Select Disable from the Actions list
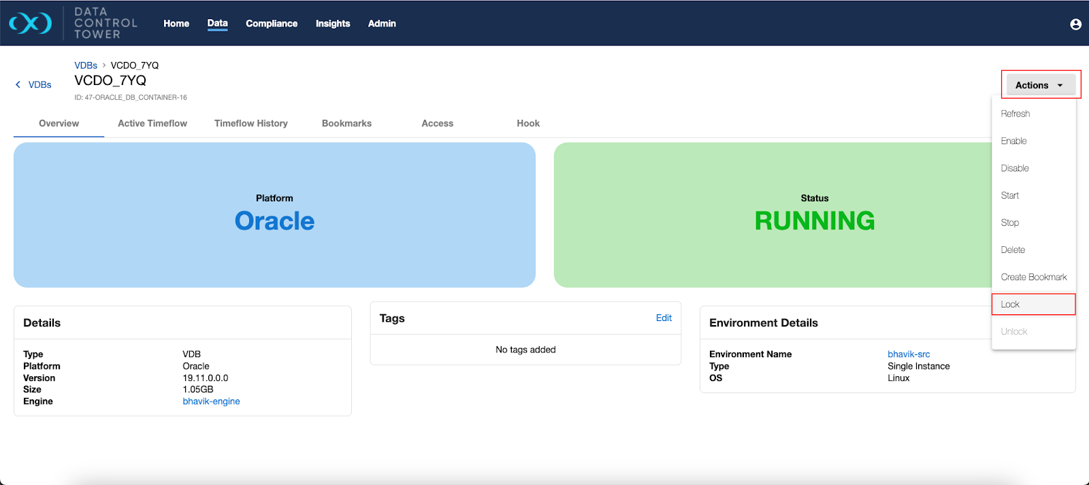The width and height of the screenshot is (1089, 485). [x=1014, y=169]
